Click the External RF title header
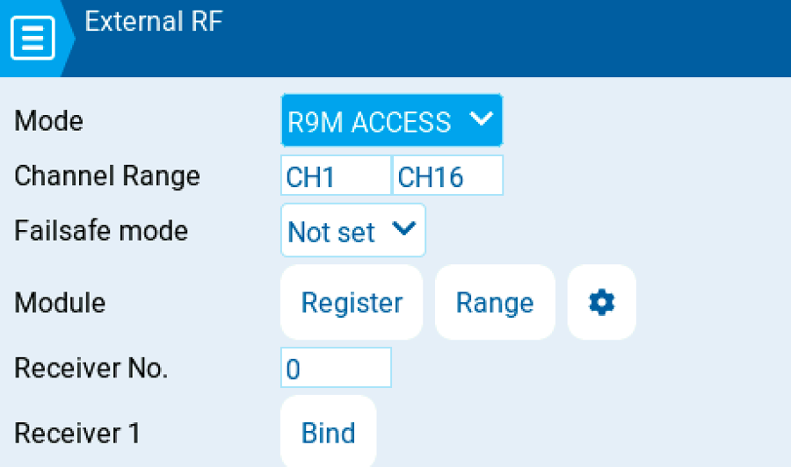The width and height of the screenshot is (791, 467). [x=153, y=22]
